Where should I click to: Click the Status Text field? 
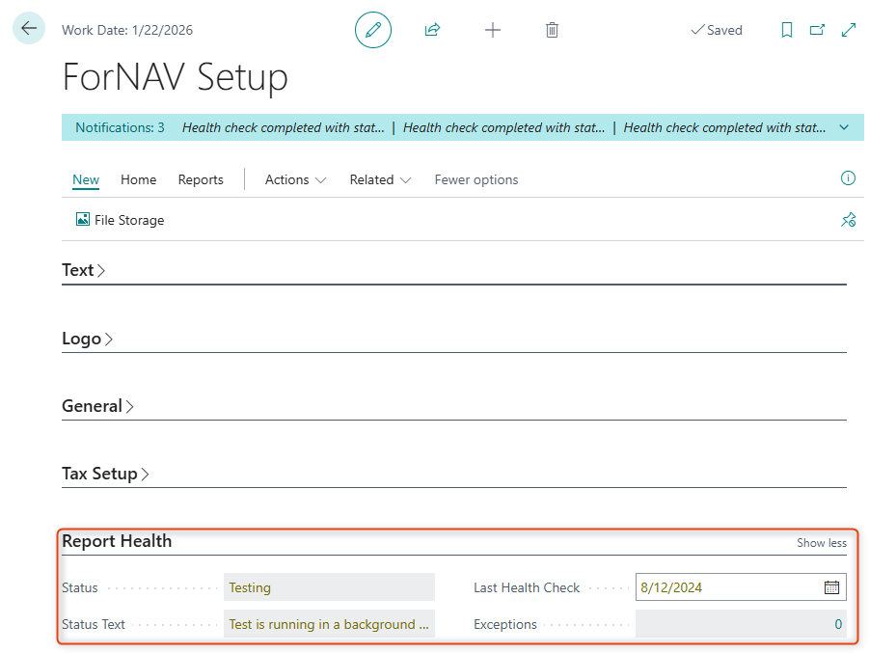click(x=329, y=624)
